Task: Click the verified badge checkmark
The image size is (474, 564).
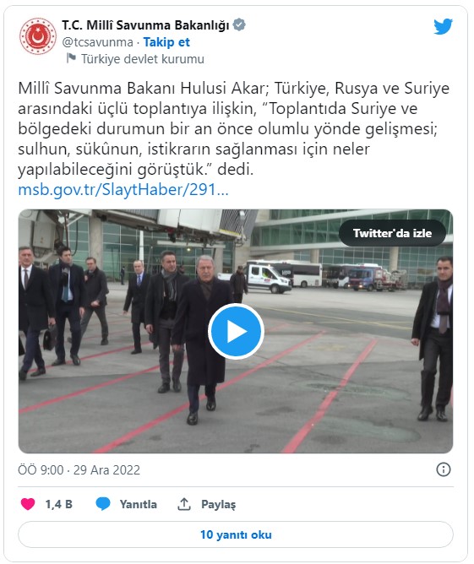Action: coord(239,24)
